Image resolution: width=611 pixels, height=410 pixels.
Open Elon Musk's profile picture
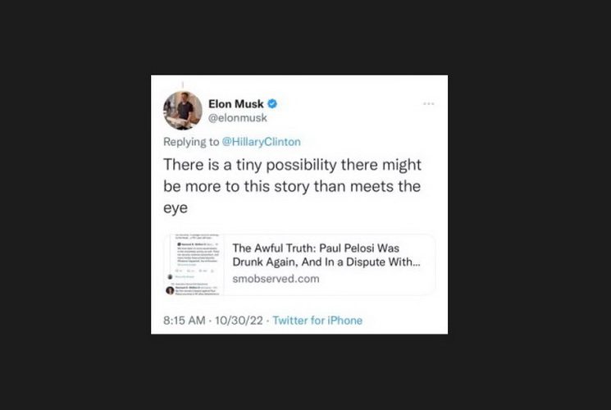point(183,110)
